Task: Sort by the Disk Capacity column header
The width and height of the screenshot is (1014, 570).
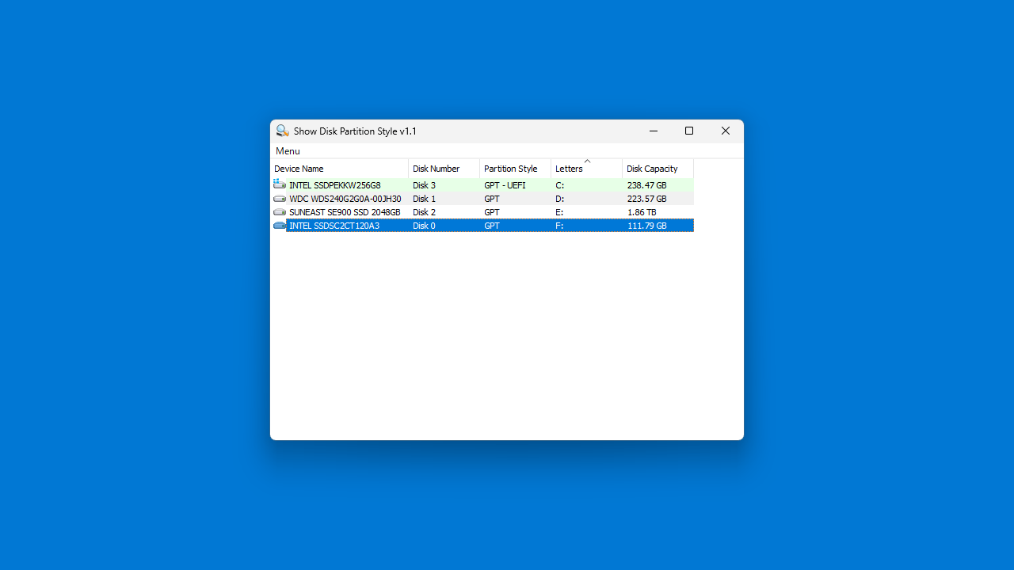Action: tap(658, 169)
